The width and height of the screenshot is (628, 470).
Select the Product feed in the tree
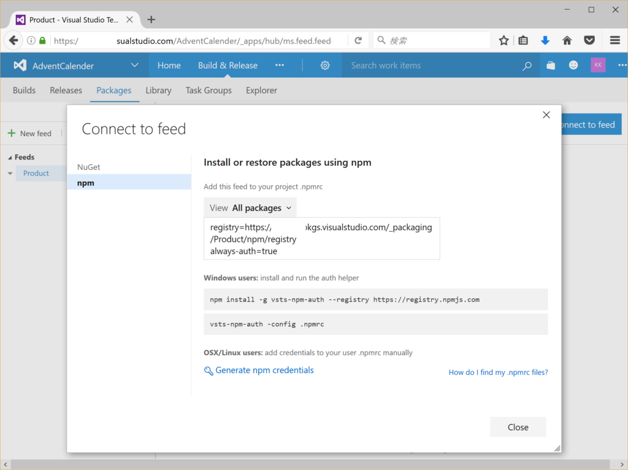point(36,173)
